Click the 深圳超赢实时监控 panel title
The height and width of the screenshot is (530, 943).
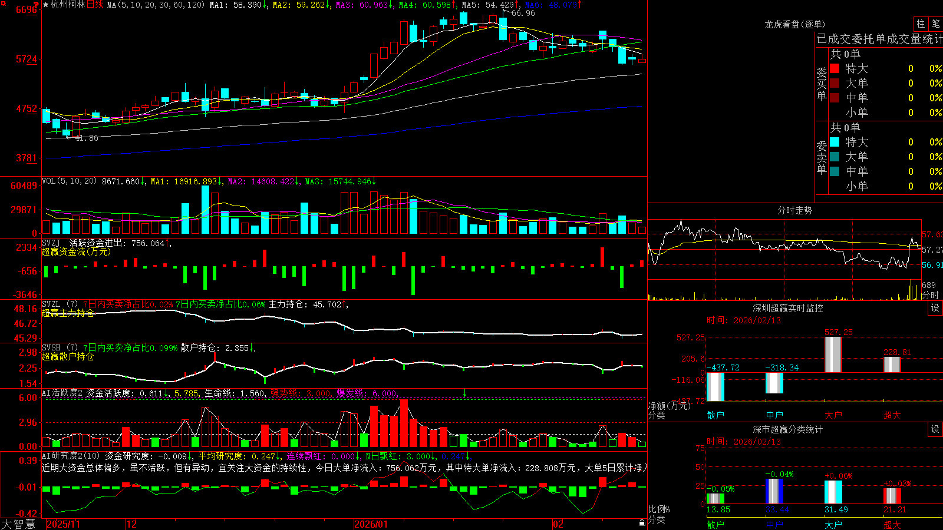click(x=787, y=308)
